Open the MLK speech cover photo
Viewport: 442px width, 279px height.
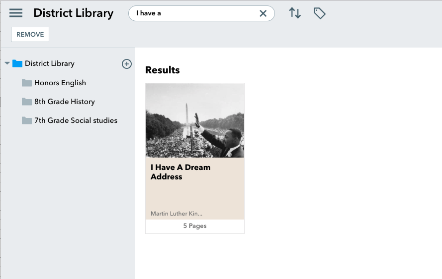pyautogui.click(x=195, y=120)
